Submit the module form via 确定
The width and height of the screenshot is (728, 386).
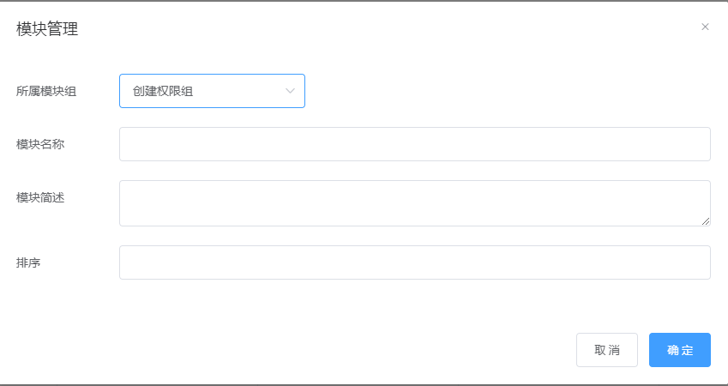pos(680,350)
